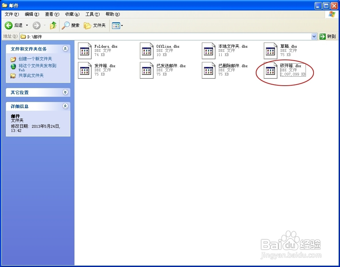Open the circled 收件箱.dbx file
Viewport: 340px width, 267px height.
coord(270,70)
